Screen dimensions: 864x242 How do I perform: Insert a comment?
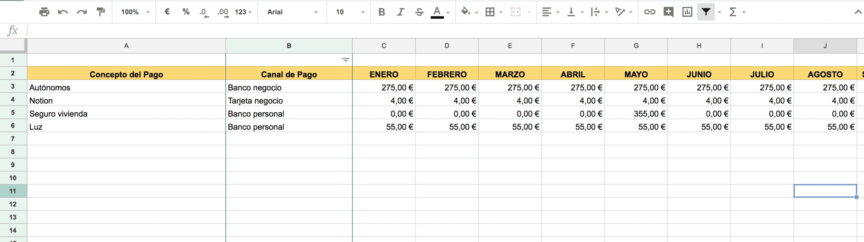tap(668, 12)
